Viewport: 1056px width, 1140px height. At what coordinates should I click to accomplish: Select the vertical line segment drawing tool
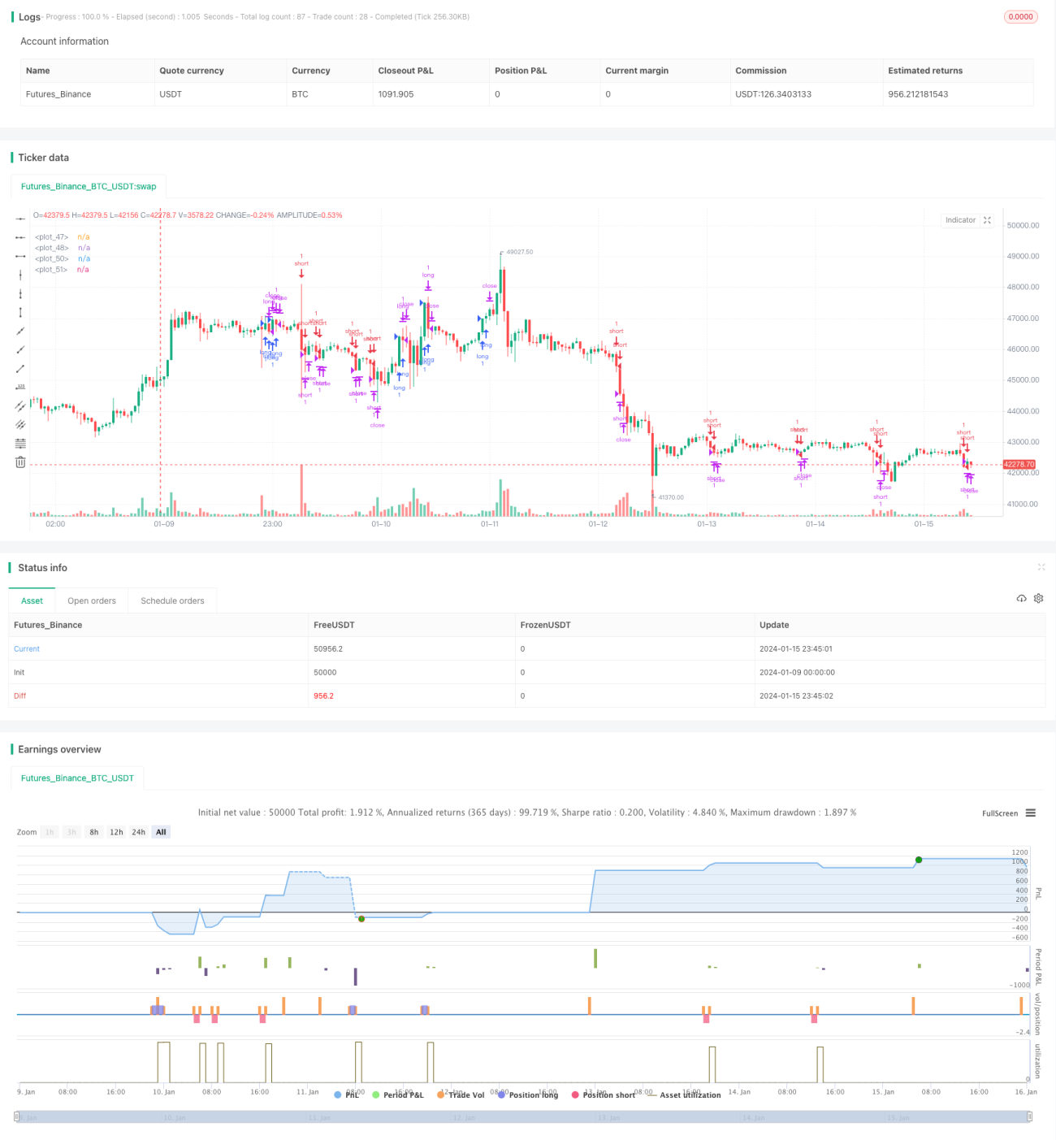(20, 312)
